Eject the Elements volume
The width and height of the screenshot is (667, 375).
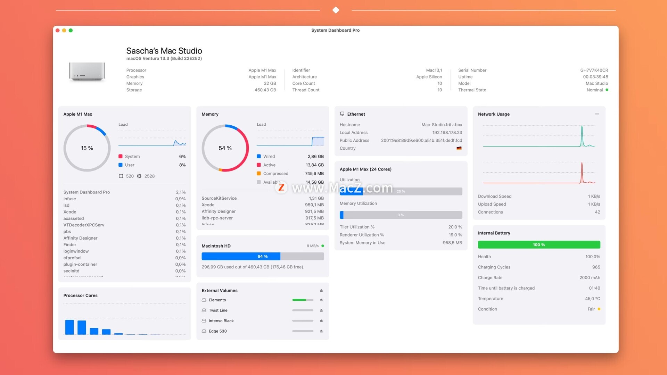[x=321, y=300]
